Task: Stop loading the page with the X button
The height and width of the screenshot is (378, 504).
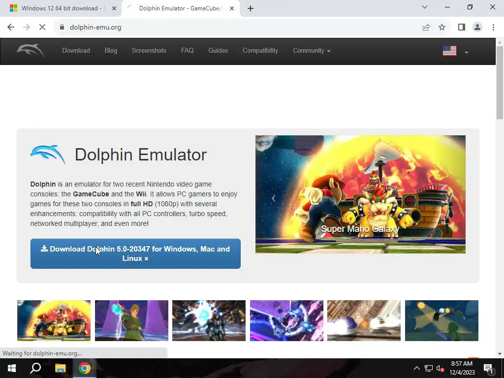Action: (x=42, y=28)
